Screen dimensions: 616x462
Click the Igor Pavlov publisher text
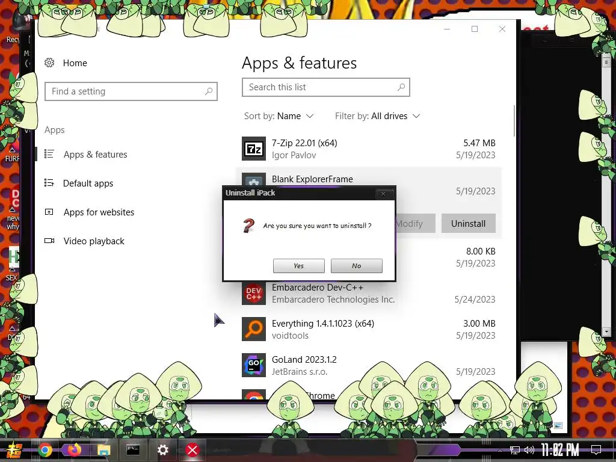coord(294,155)
